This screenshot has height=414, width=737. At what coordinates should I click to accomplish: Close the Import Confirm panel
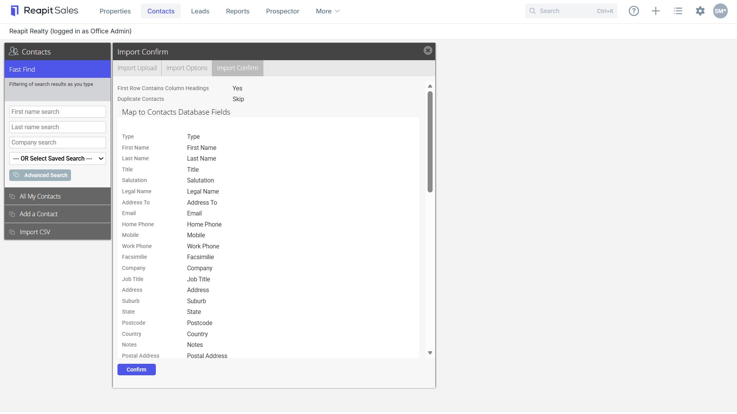point(428,51)
